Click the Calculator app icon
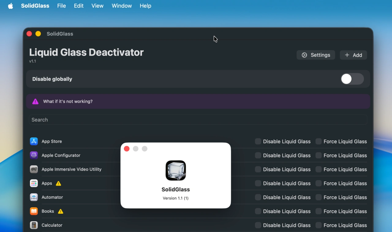The image size is (392, 232). (x=34, y=225)
